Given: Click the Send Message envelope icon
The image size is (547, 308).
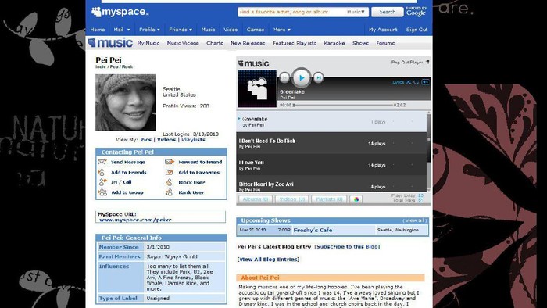Looking at the screenshot, I should coord(102,162).
